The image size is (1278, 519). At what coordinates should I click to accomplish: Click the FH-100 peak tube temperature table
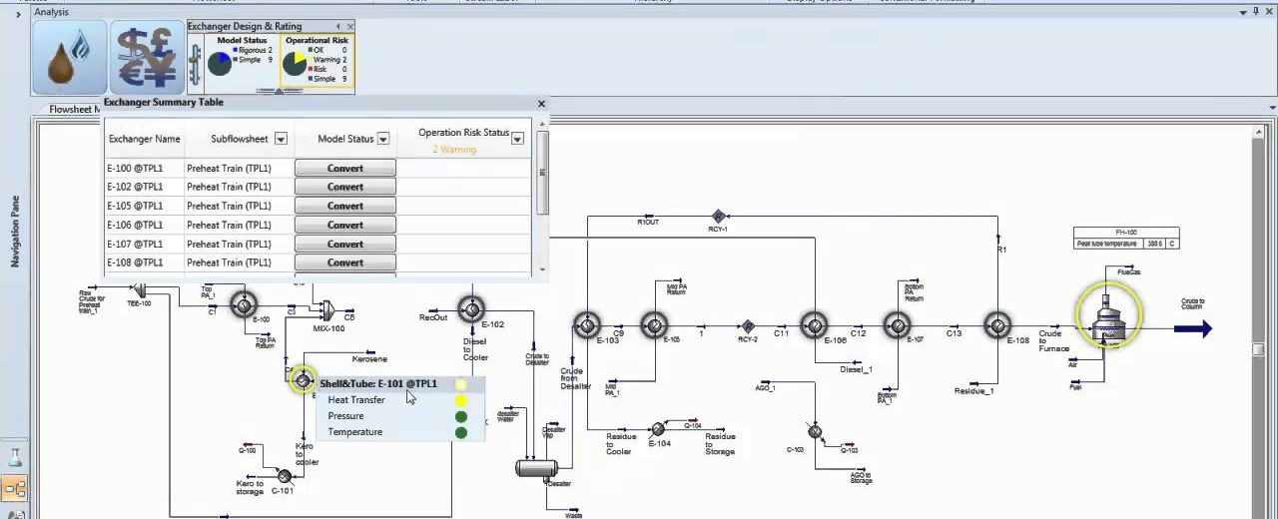click(x=1126, y=239)
